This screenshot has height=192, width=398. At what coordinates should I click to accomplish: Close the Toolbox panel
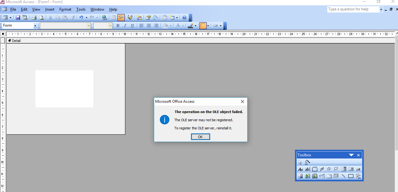[358, 155]
